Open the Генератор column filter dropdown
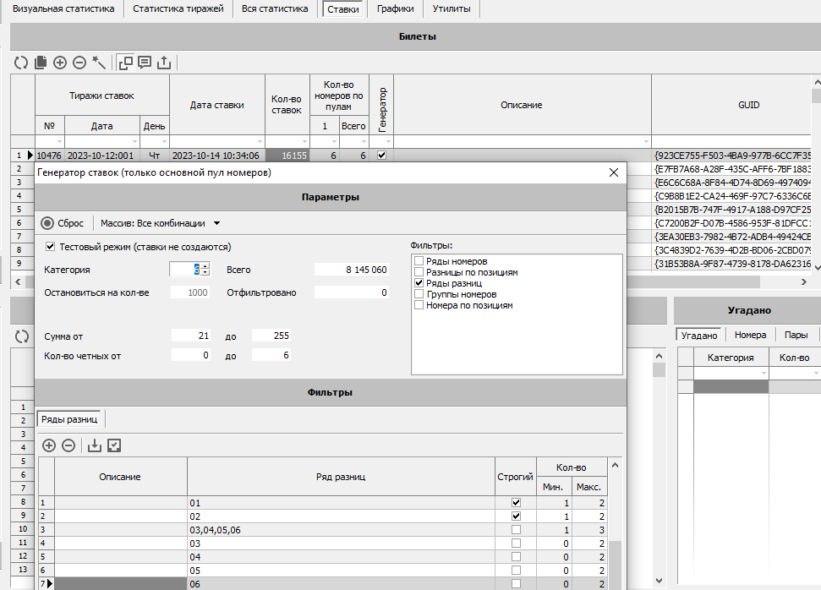The width and height of the screenshot is (821, 590). [388, 142]
